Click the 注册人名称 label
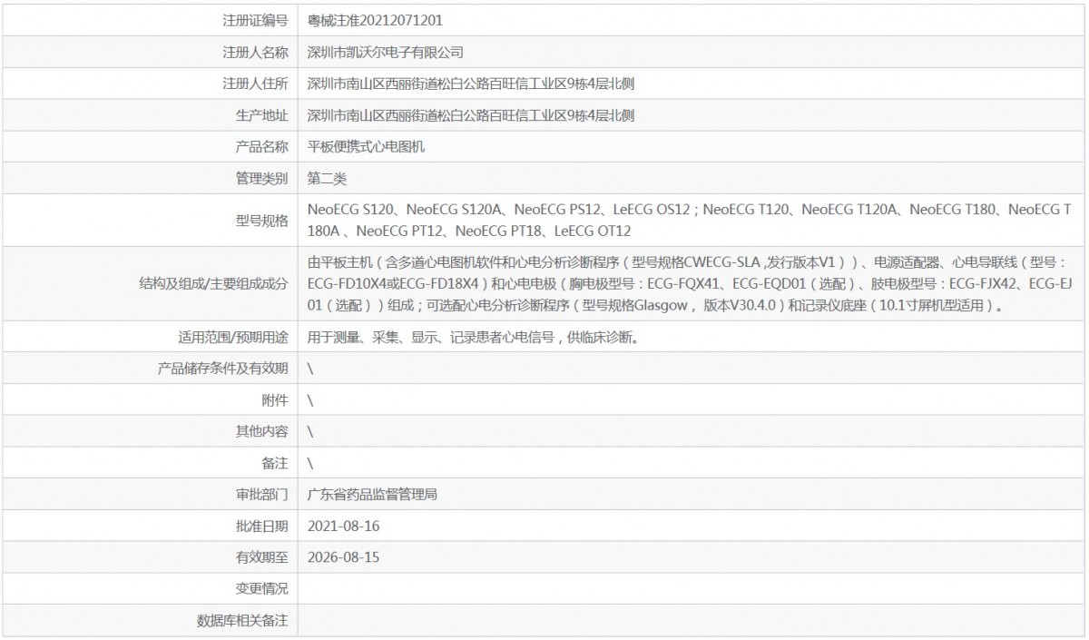The image size is (1089, 640). point(255,52)
